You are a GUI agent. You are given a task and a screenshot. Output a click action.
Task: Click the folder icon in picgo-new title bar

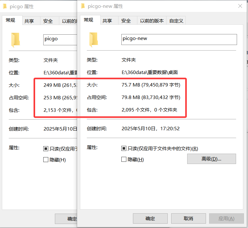tap(83, 6)
